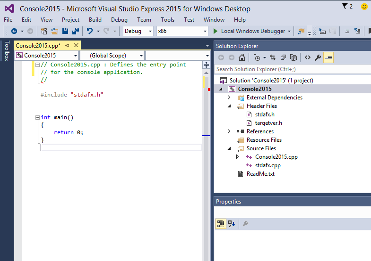Open the Help menu

click(x=240, y=20)
